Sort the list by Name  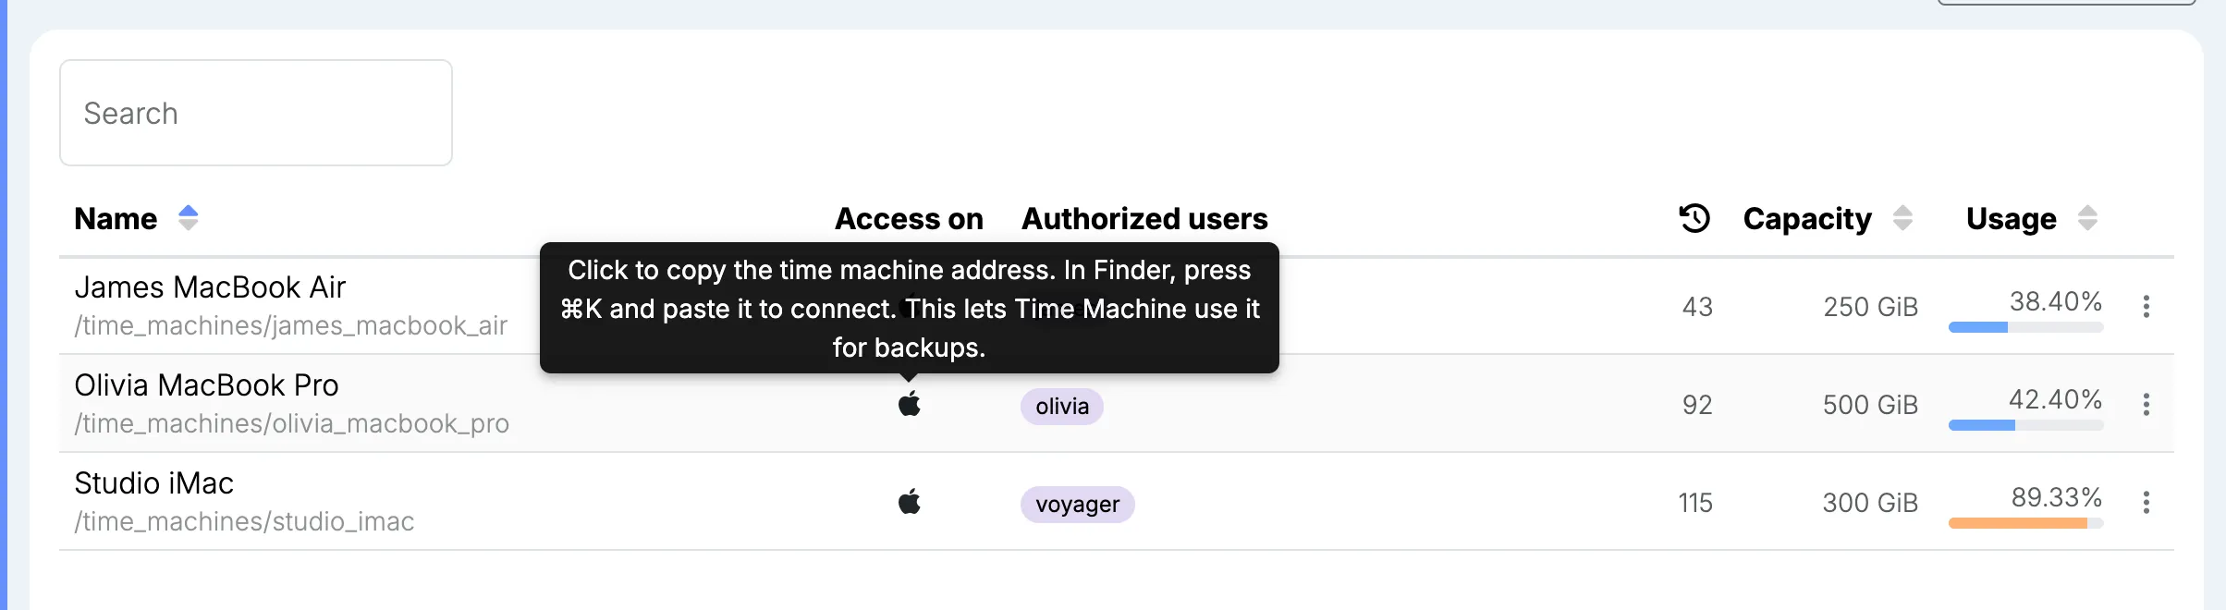[x=189, y=218]
